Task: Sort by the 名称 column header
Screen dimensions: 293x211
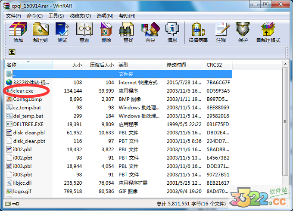Action: pyautogui.click(x=28, y=65)
